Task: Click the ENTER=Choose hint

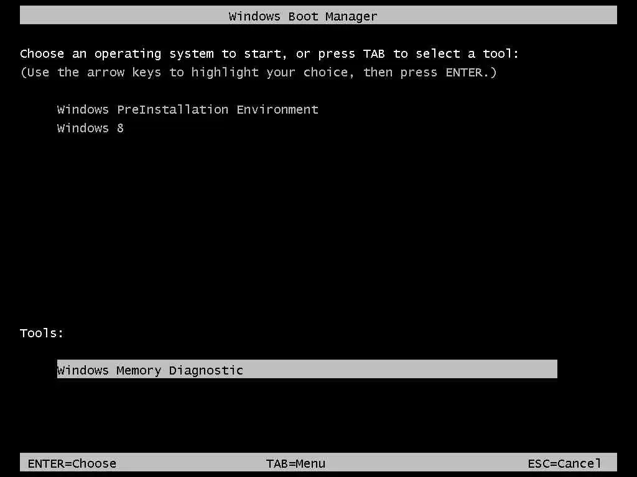Action: [72, 463]
